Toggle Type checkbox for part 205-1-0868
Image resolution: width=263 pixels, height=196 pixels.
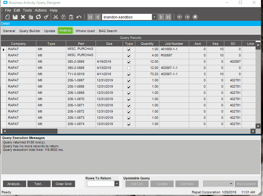pos(129,87)
